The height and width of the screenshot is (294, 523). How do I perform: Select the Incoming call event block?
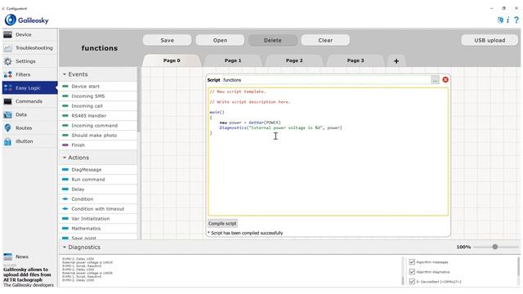[98, 106]
